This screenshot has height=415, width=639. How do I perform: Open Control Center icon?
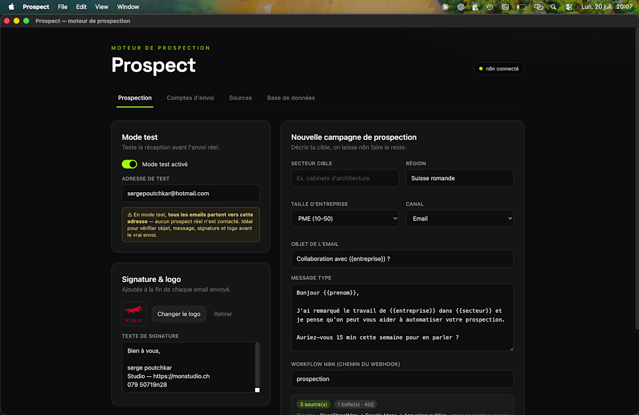569,6
